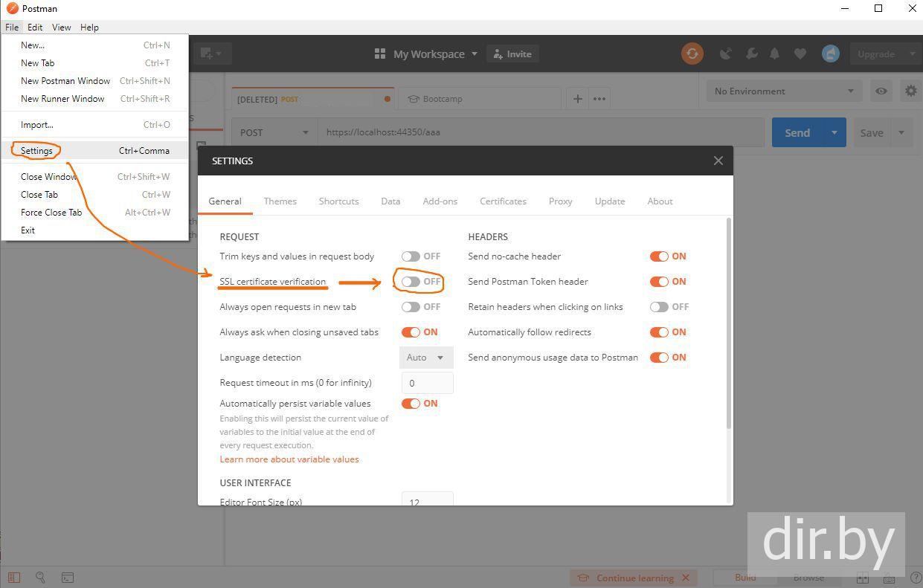Open the About settings tab
The image size is (923, 588).
[x=660, y=201]
